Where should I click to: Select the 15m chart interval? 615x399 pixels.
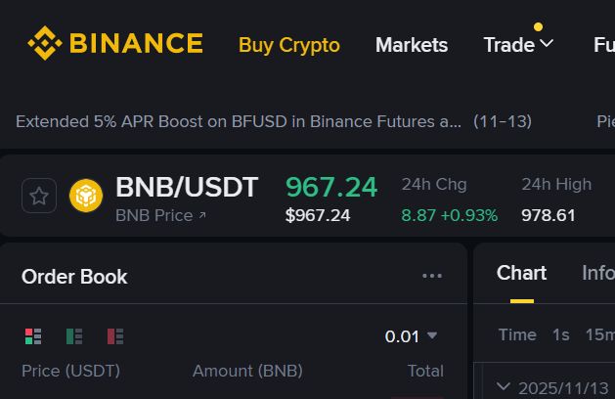tap(599, 334)
